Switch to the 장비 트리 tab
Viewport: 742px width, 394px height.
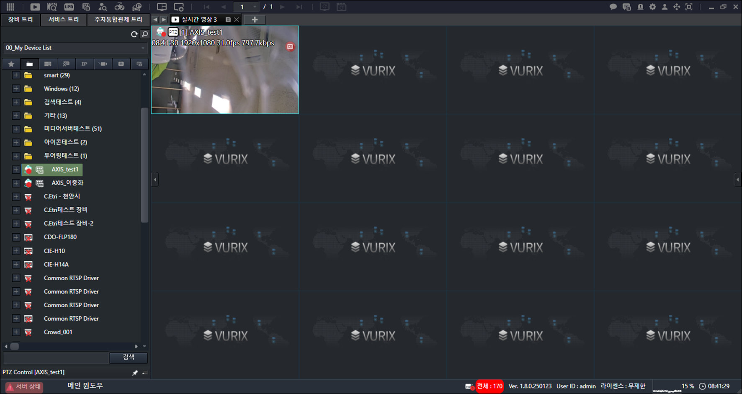coord(20,20)
